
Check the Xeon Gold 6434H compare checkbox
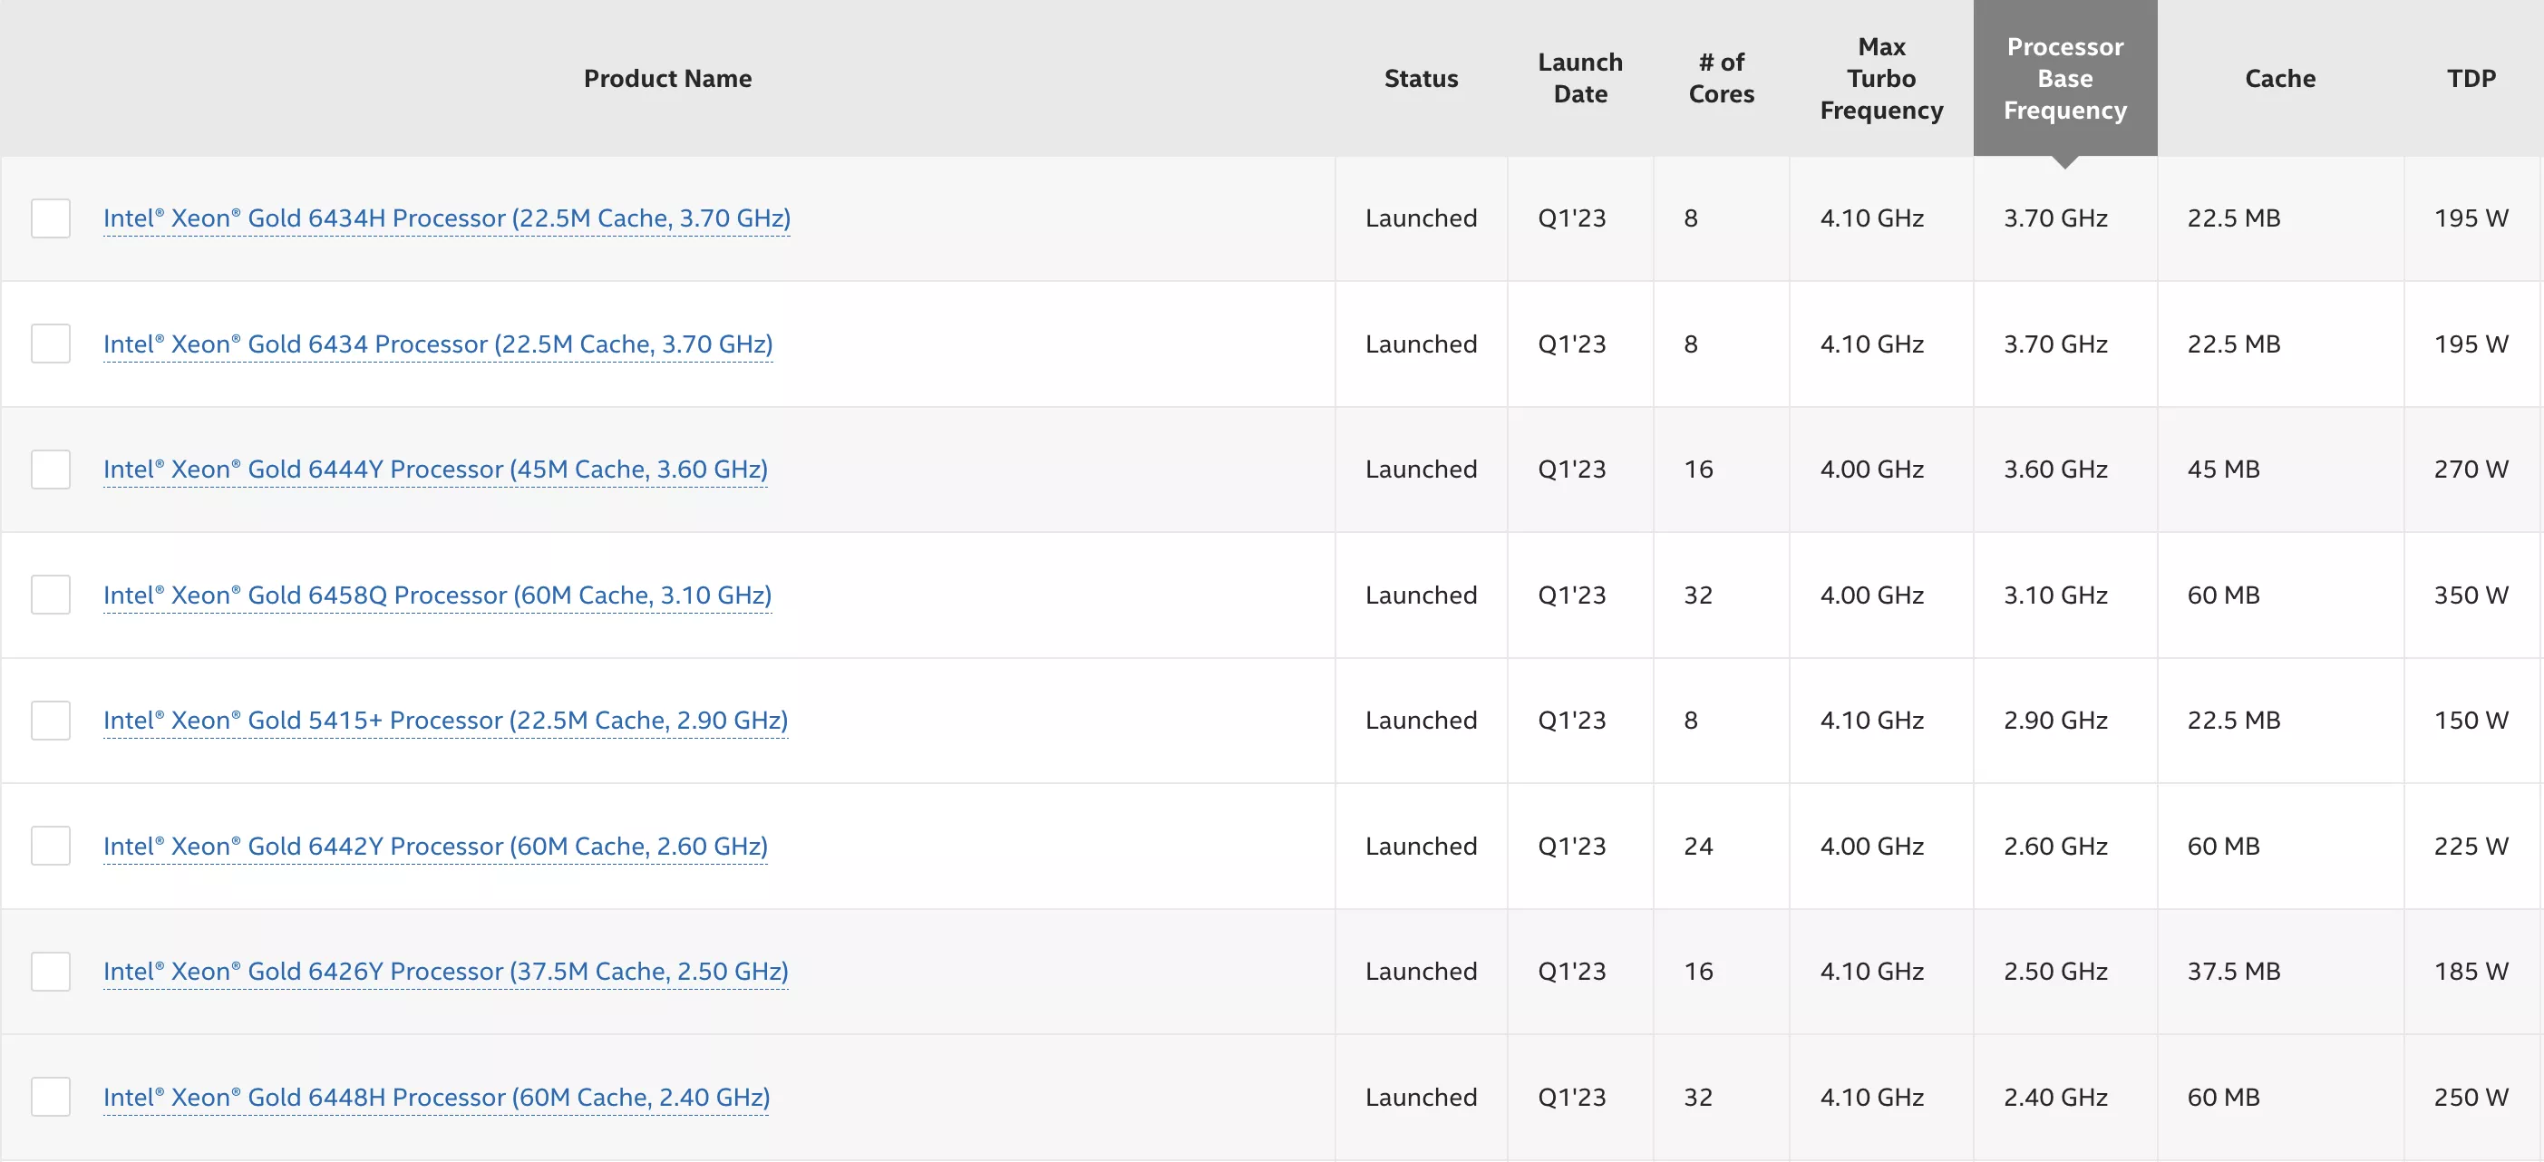click(x=51, y=218)
